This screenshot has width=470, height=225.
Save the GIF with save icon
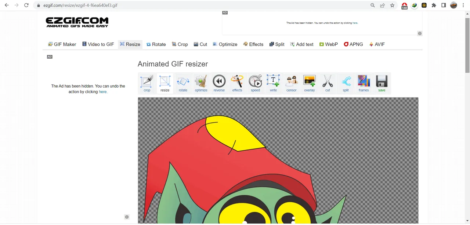tap(382, 83)
